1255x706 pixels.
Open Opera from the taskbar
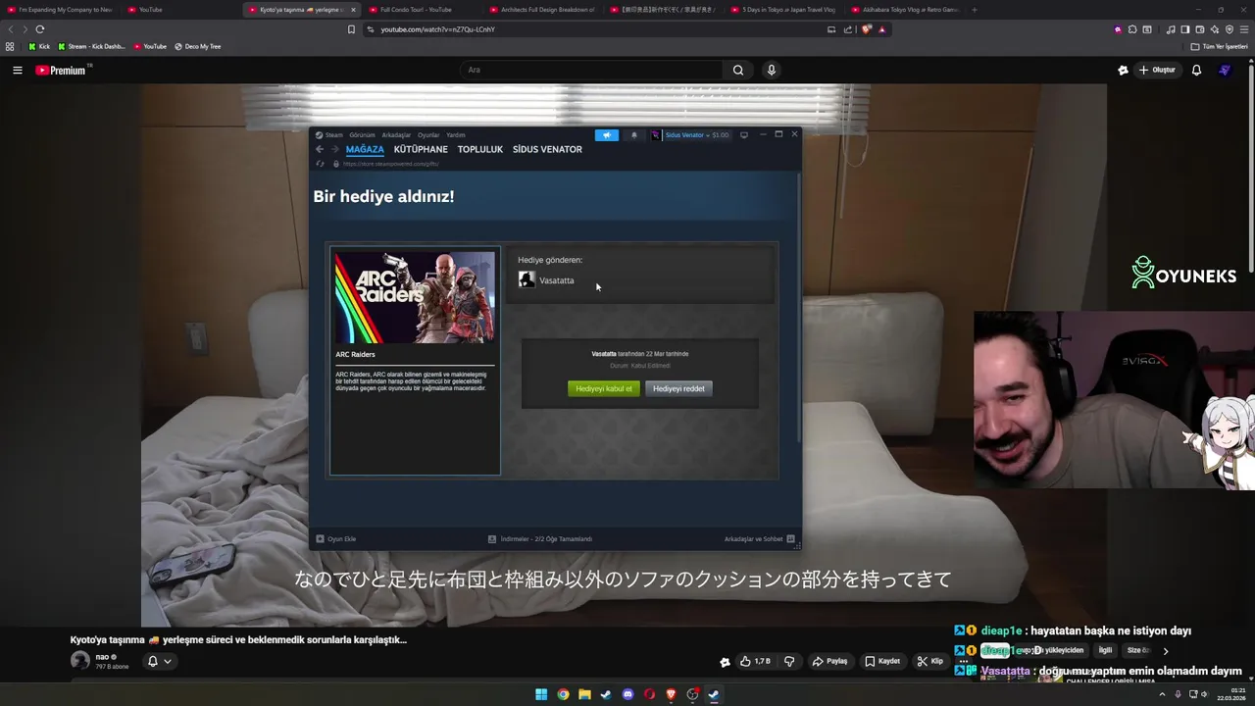[x=649, y=694]
